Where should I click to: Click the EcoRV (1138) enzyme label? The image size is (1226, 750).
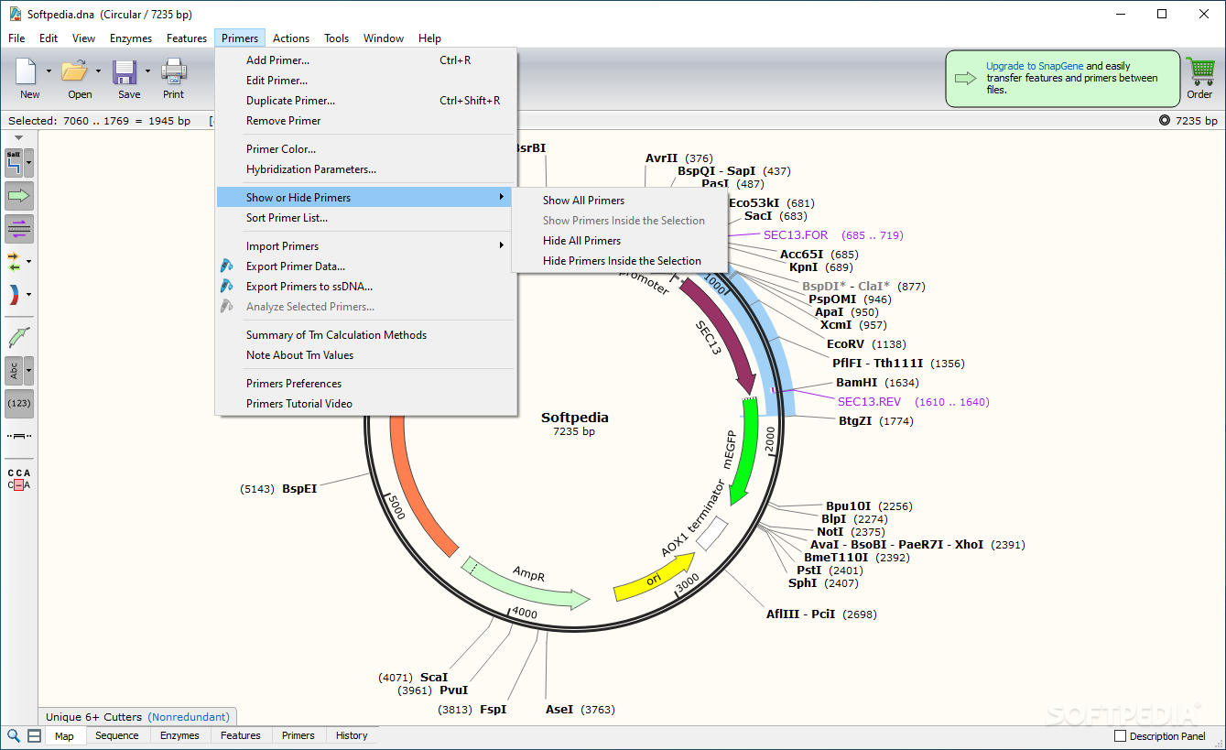tap(866, 344)
